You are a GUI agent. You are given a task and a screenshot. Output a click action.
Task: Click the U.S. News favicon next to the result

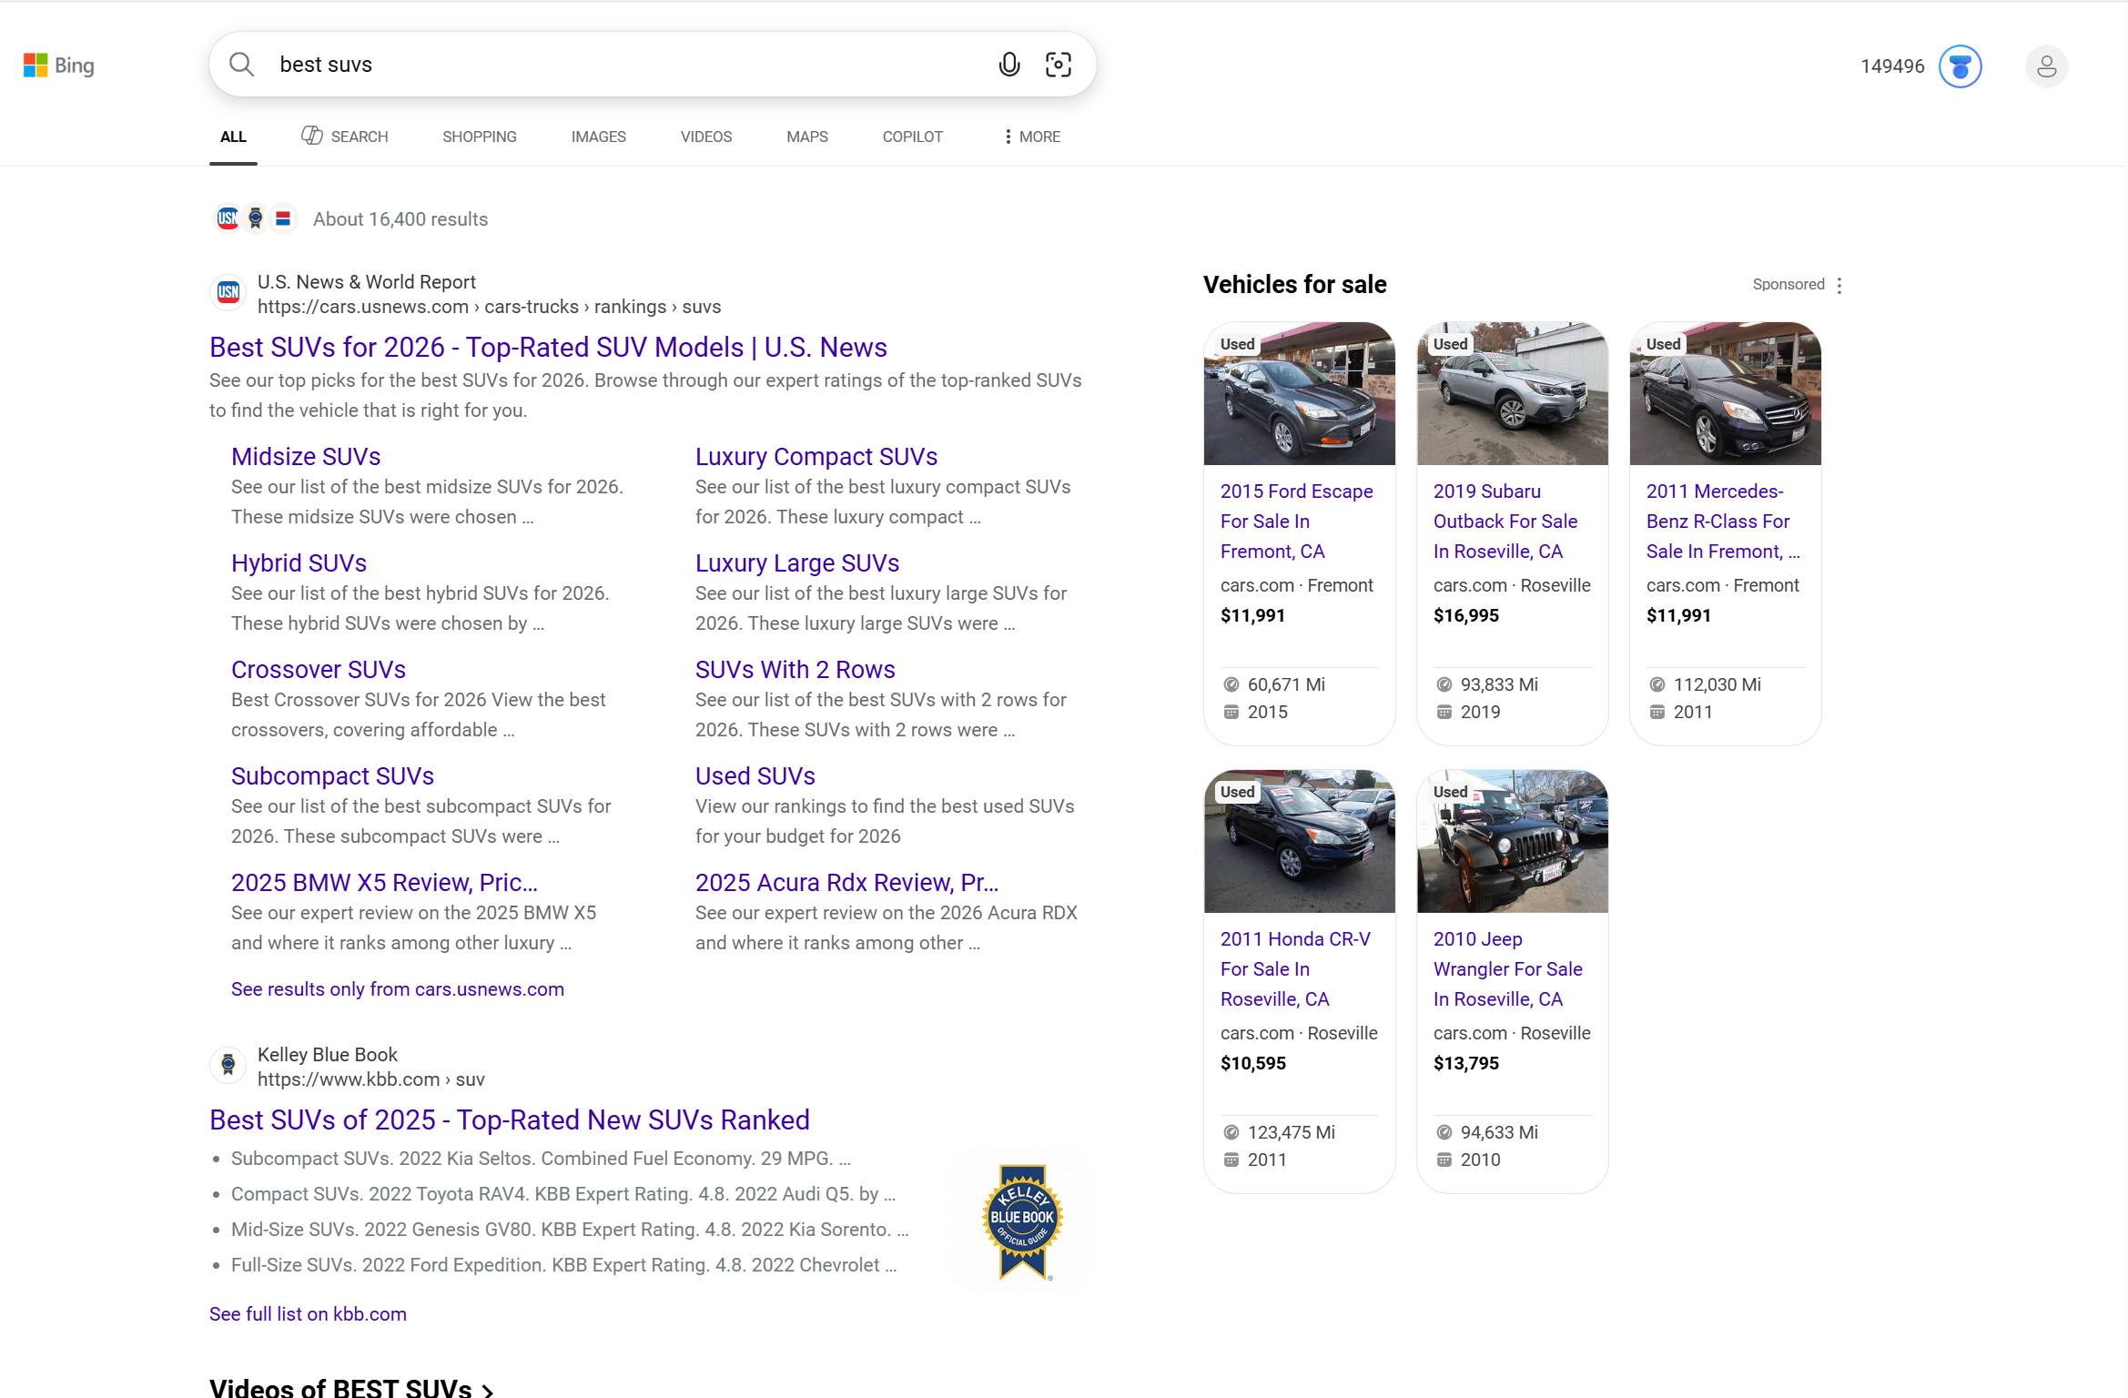(x=227, y=292)
